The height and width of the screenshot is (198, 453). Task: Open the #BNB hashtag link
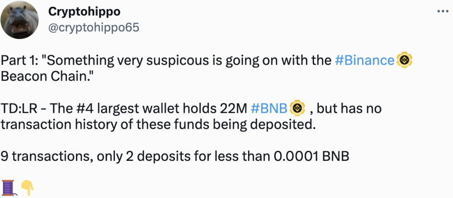click(x=269, y=108)
